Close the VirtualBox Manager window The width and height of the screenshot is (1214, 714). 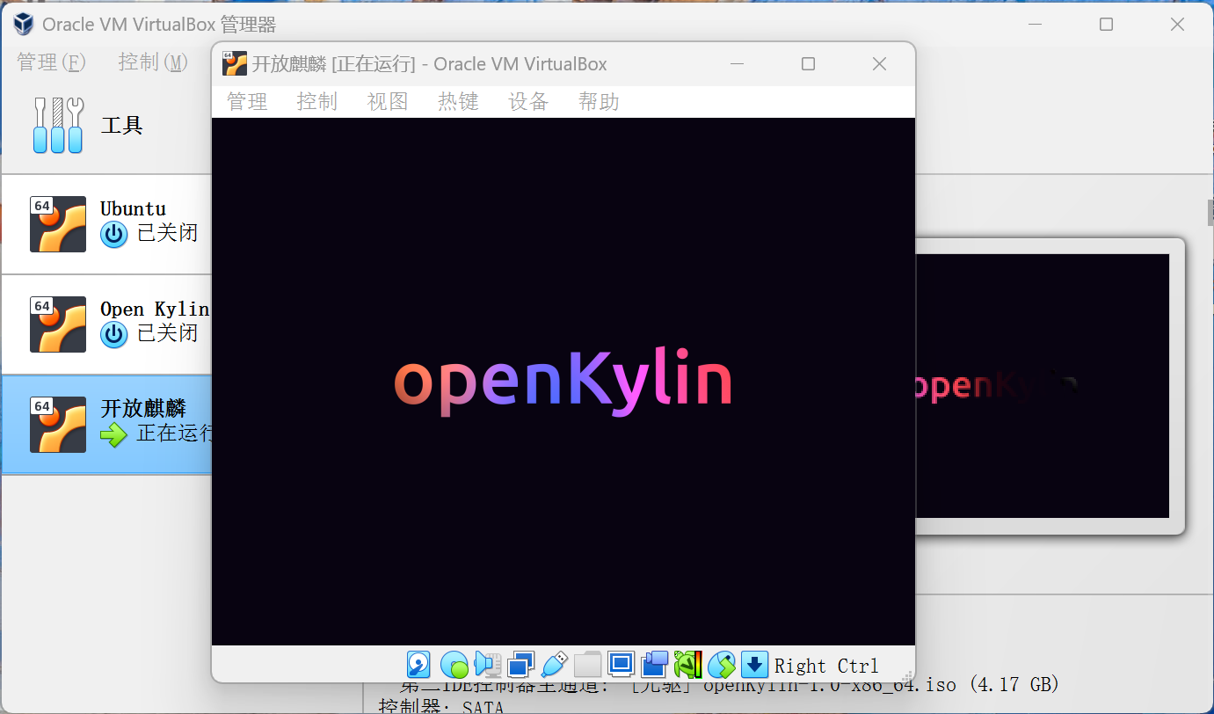tap(1177, 25)
